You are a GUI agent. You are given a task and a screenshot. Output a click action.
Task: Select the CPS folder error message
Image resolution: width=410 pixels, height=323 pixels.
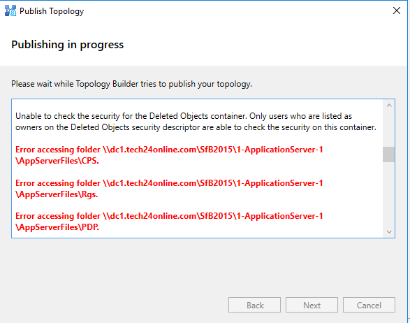click(169, 155)
